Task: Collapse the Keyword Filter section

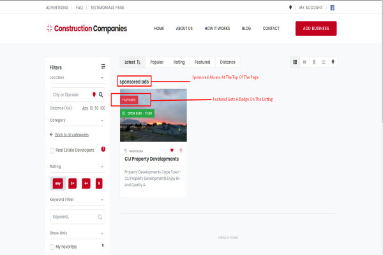Action: tap(102, 200)
